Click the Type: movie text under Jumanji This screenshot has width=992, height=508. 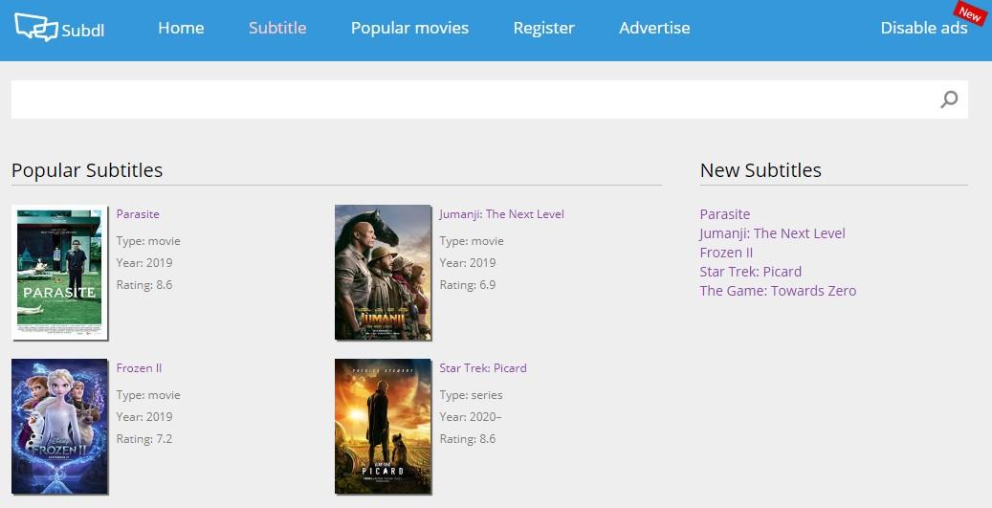pos(472,241)
